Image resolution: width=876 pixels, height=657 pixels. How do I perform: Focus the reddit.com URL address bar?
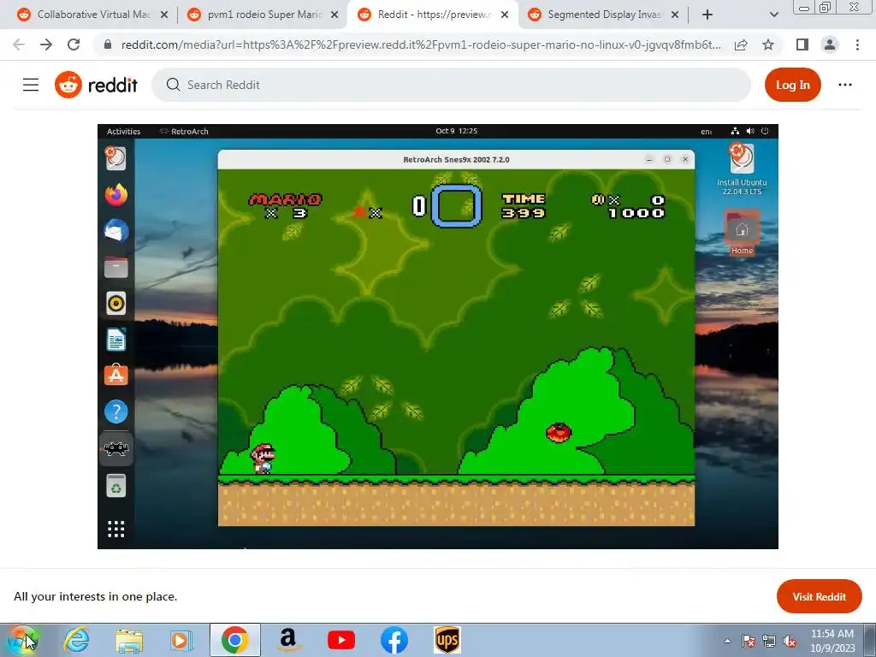[420, 44]
